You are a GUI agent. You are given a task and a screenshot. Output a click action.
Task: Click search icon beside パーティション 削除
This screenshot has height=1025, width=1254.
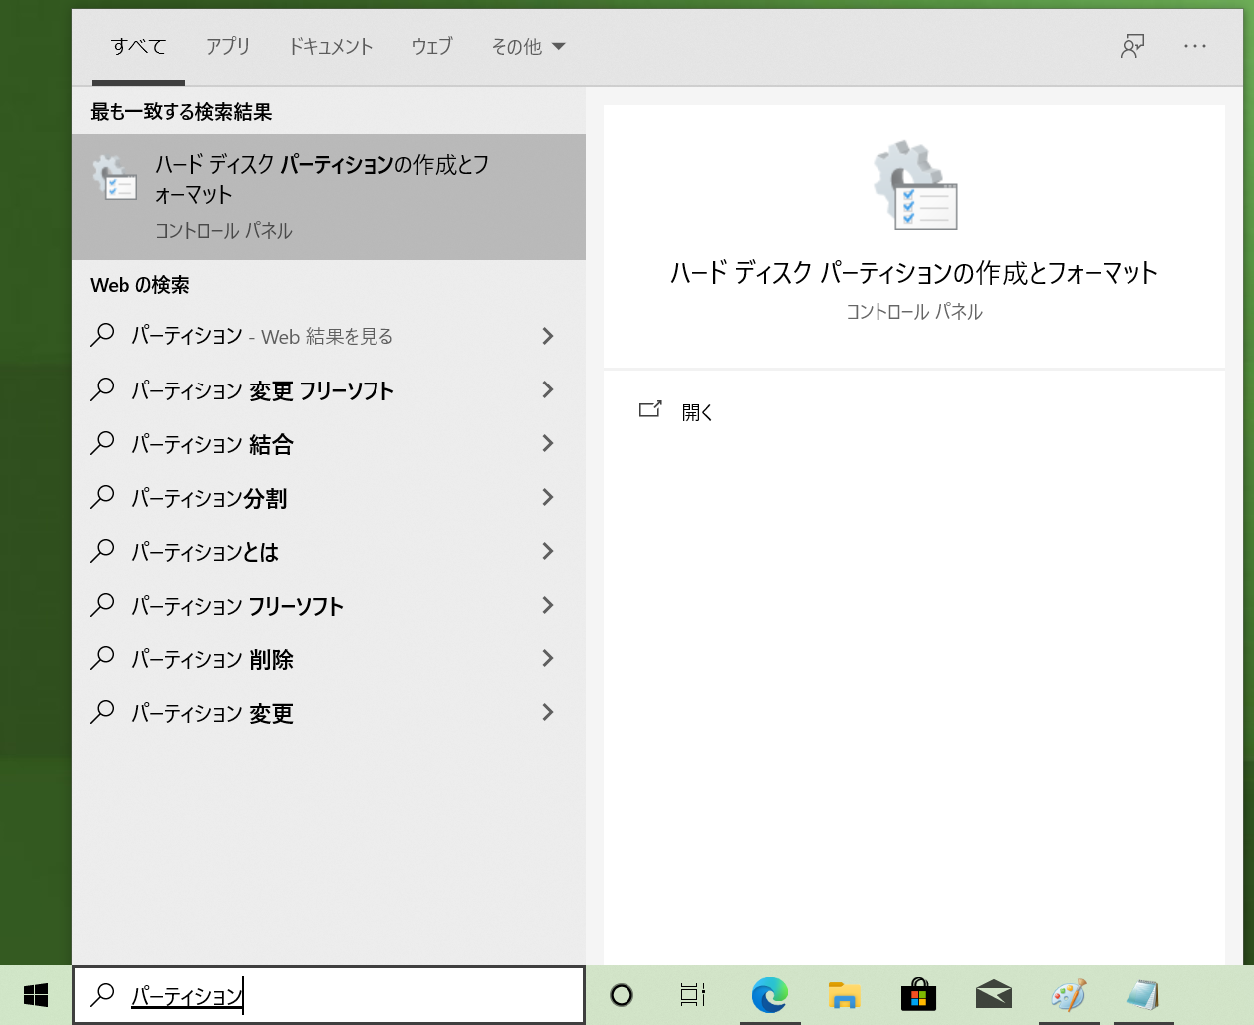coord(102,658)
